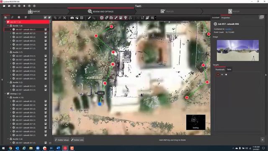Show Targets as Thumbnails

[x=220, y=70]
